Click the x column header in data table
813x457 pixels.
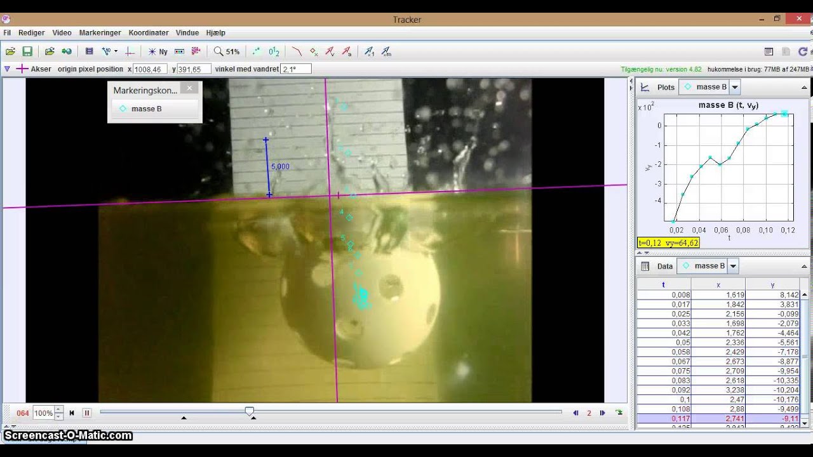718,285
